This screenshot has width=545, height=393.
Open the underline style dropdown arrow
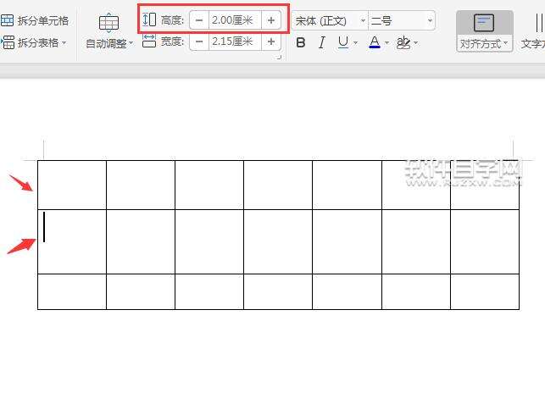(x=356, y=43)
